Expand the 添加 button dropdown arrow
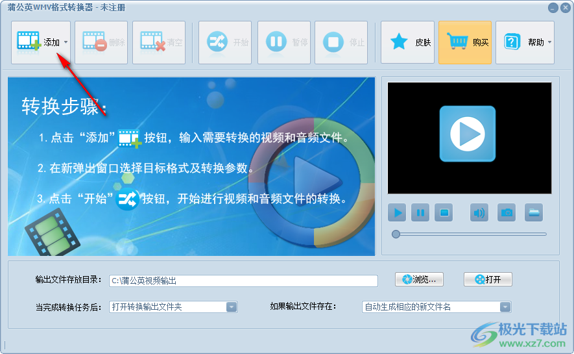 pos(66,42)
